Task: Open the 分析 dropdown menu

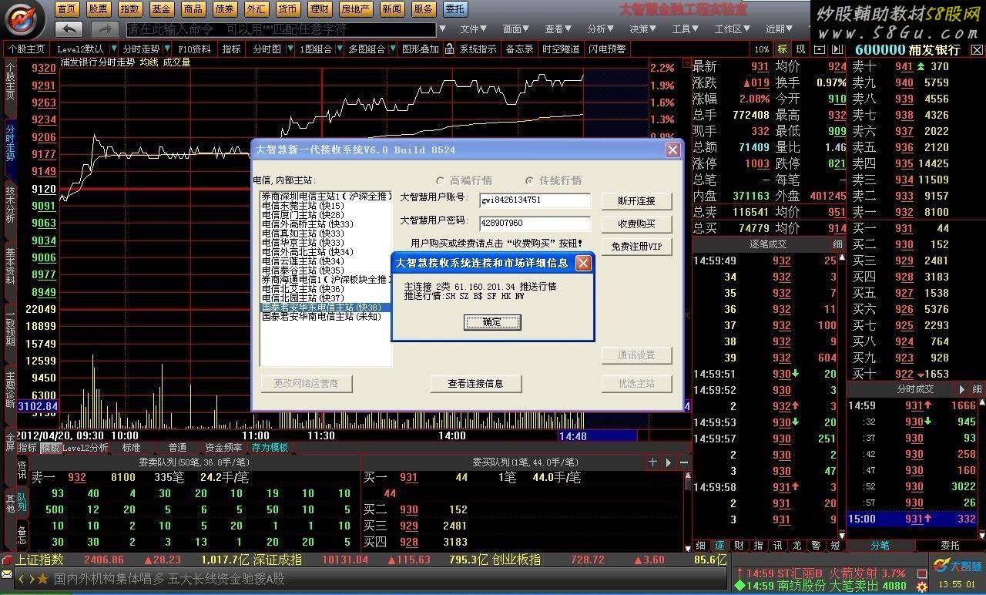Action: 601,29
